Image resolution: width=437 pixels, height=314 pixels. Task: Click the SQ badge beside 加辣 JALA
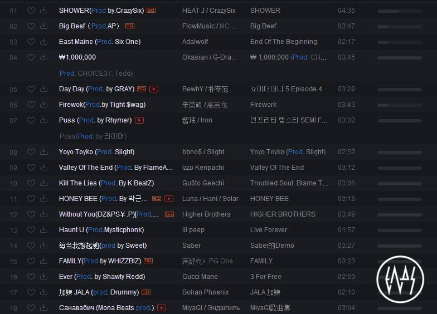(x=146, y=292)
